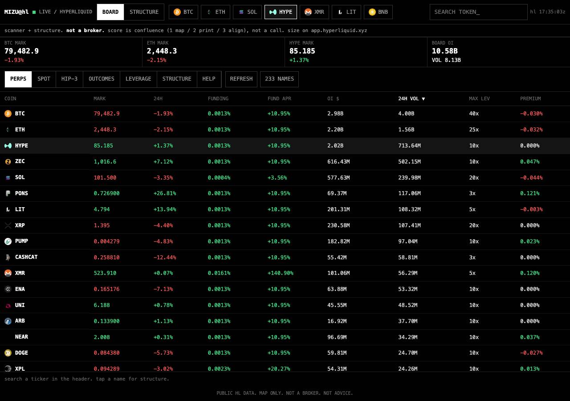Switch to the BOARD view in header
The width and height of the screenshot is (570, 401).
point(110,12)
